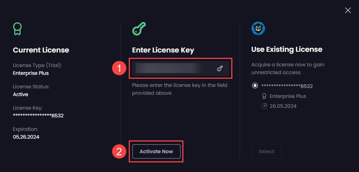The image size is (359, 172).
Task: Click the masked key value under Current License
Action: point(38,116)
